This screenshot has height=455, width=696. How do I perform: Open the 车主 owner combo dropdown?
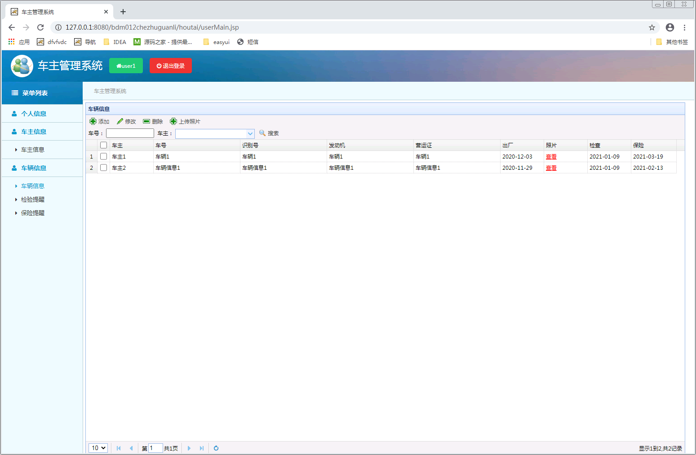click(x=250, y=133)
